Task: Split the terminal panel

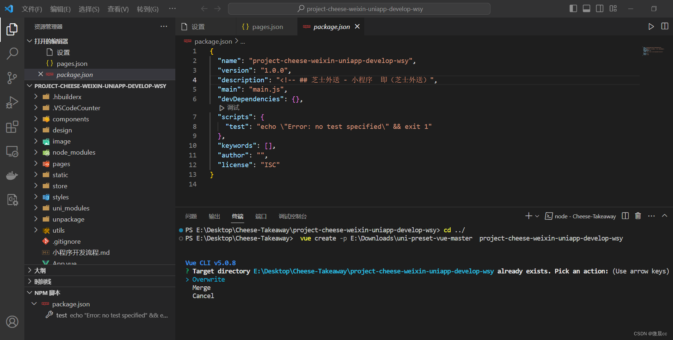Action: [625, 216]
